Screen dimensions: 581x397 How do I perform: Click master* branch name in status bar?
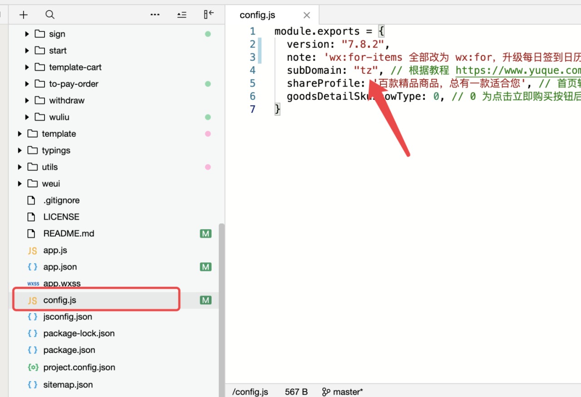[348, 392]
